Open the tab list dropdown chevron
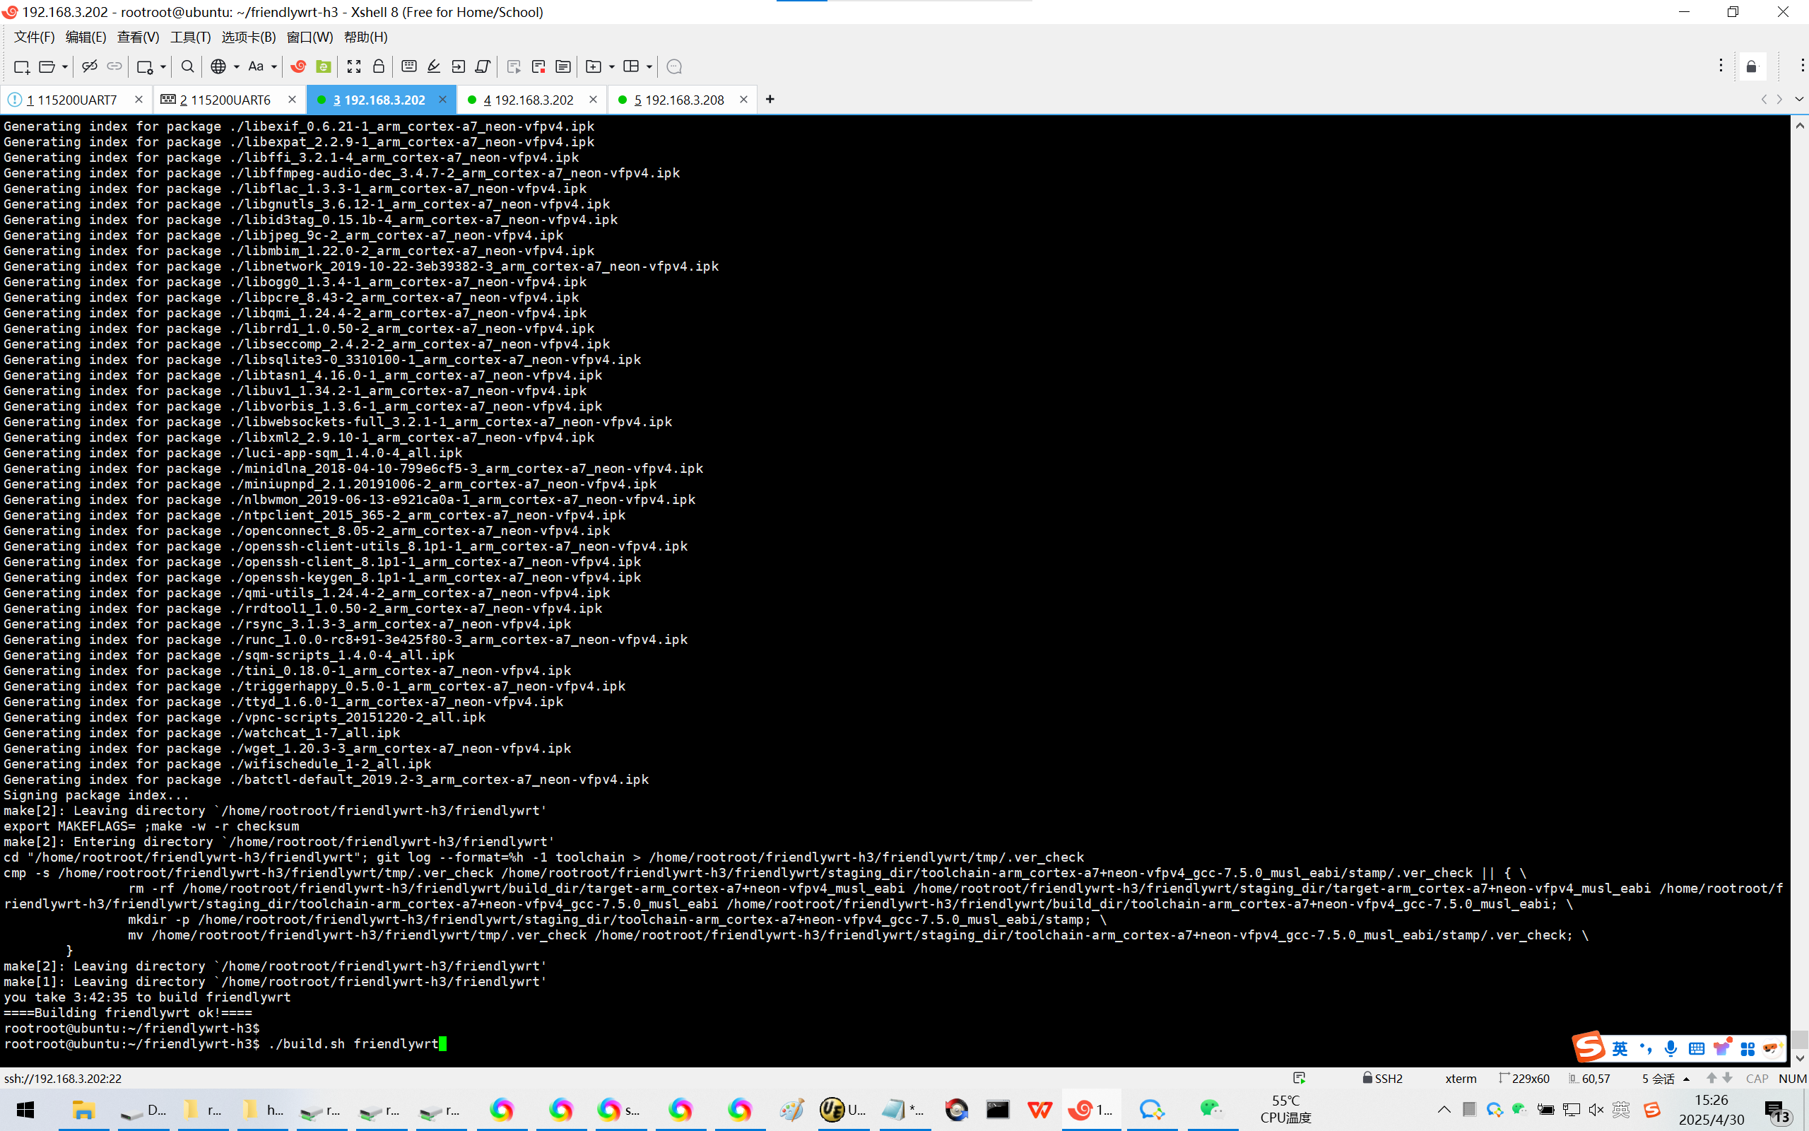Viewport: 1809px width, 1131px height. coord(1799,100)
